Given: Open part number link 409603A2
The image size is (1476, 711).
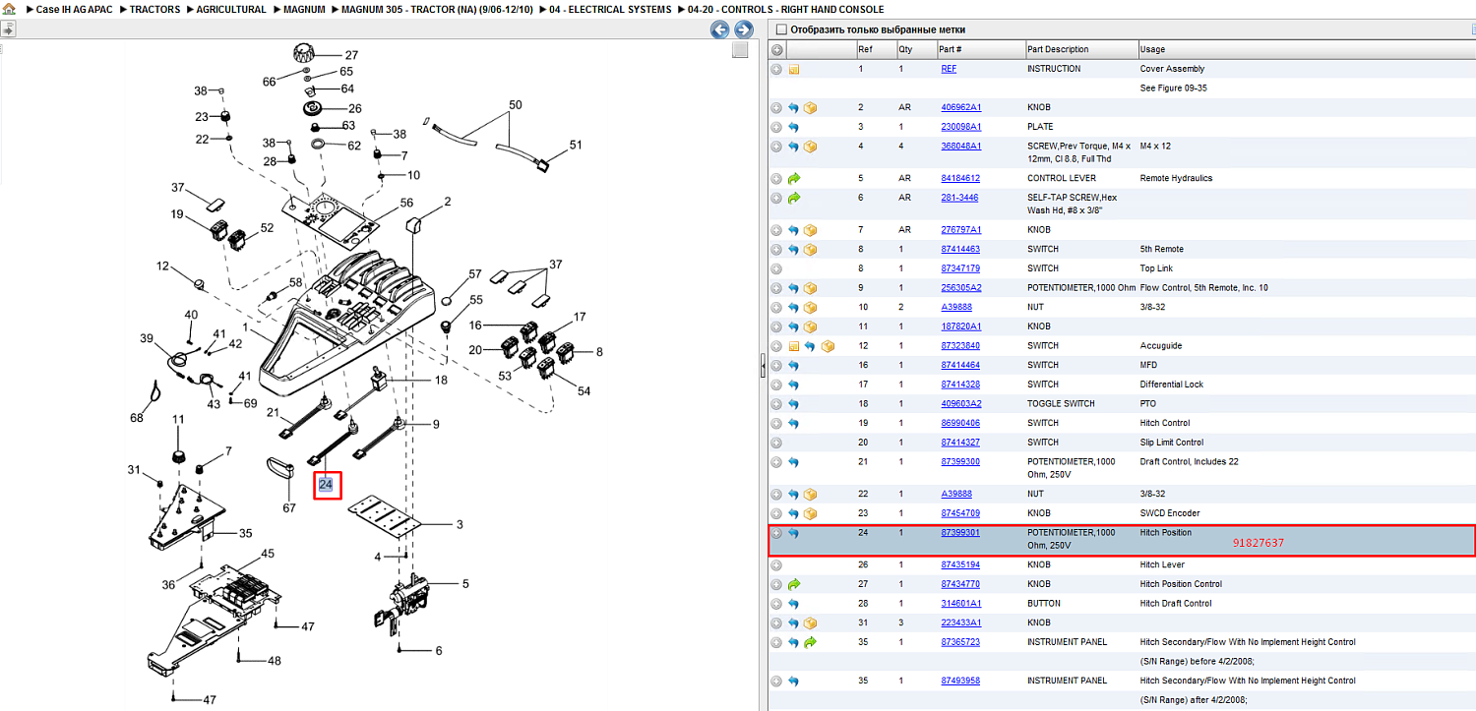Looking at the screenshot, I should tap(961, 403).
